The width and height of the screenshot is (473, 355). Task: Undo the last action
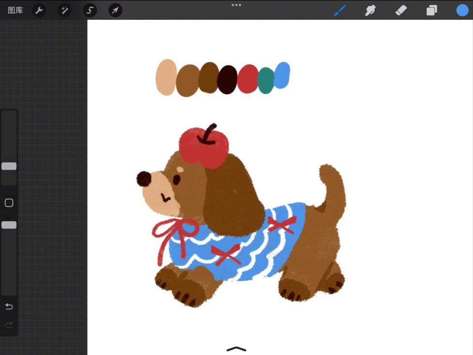[9, 307]
